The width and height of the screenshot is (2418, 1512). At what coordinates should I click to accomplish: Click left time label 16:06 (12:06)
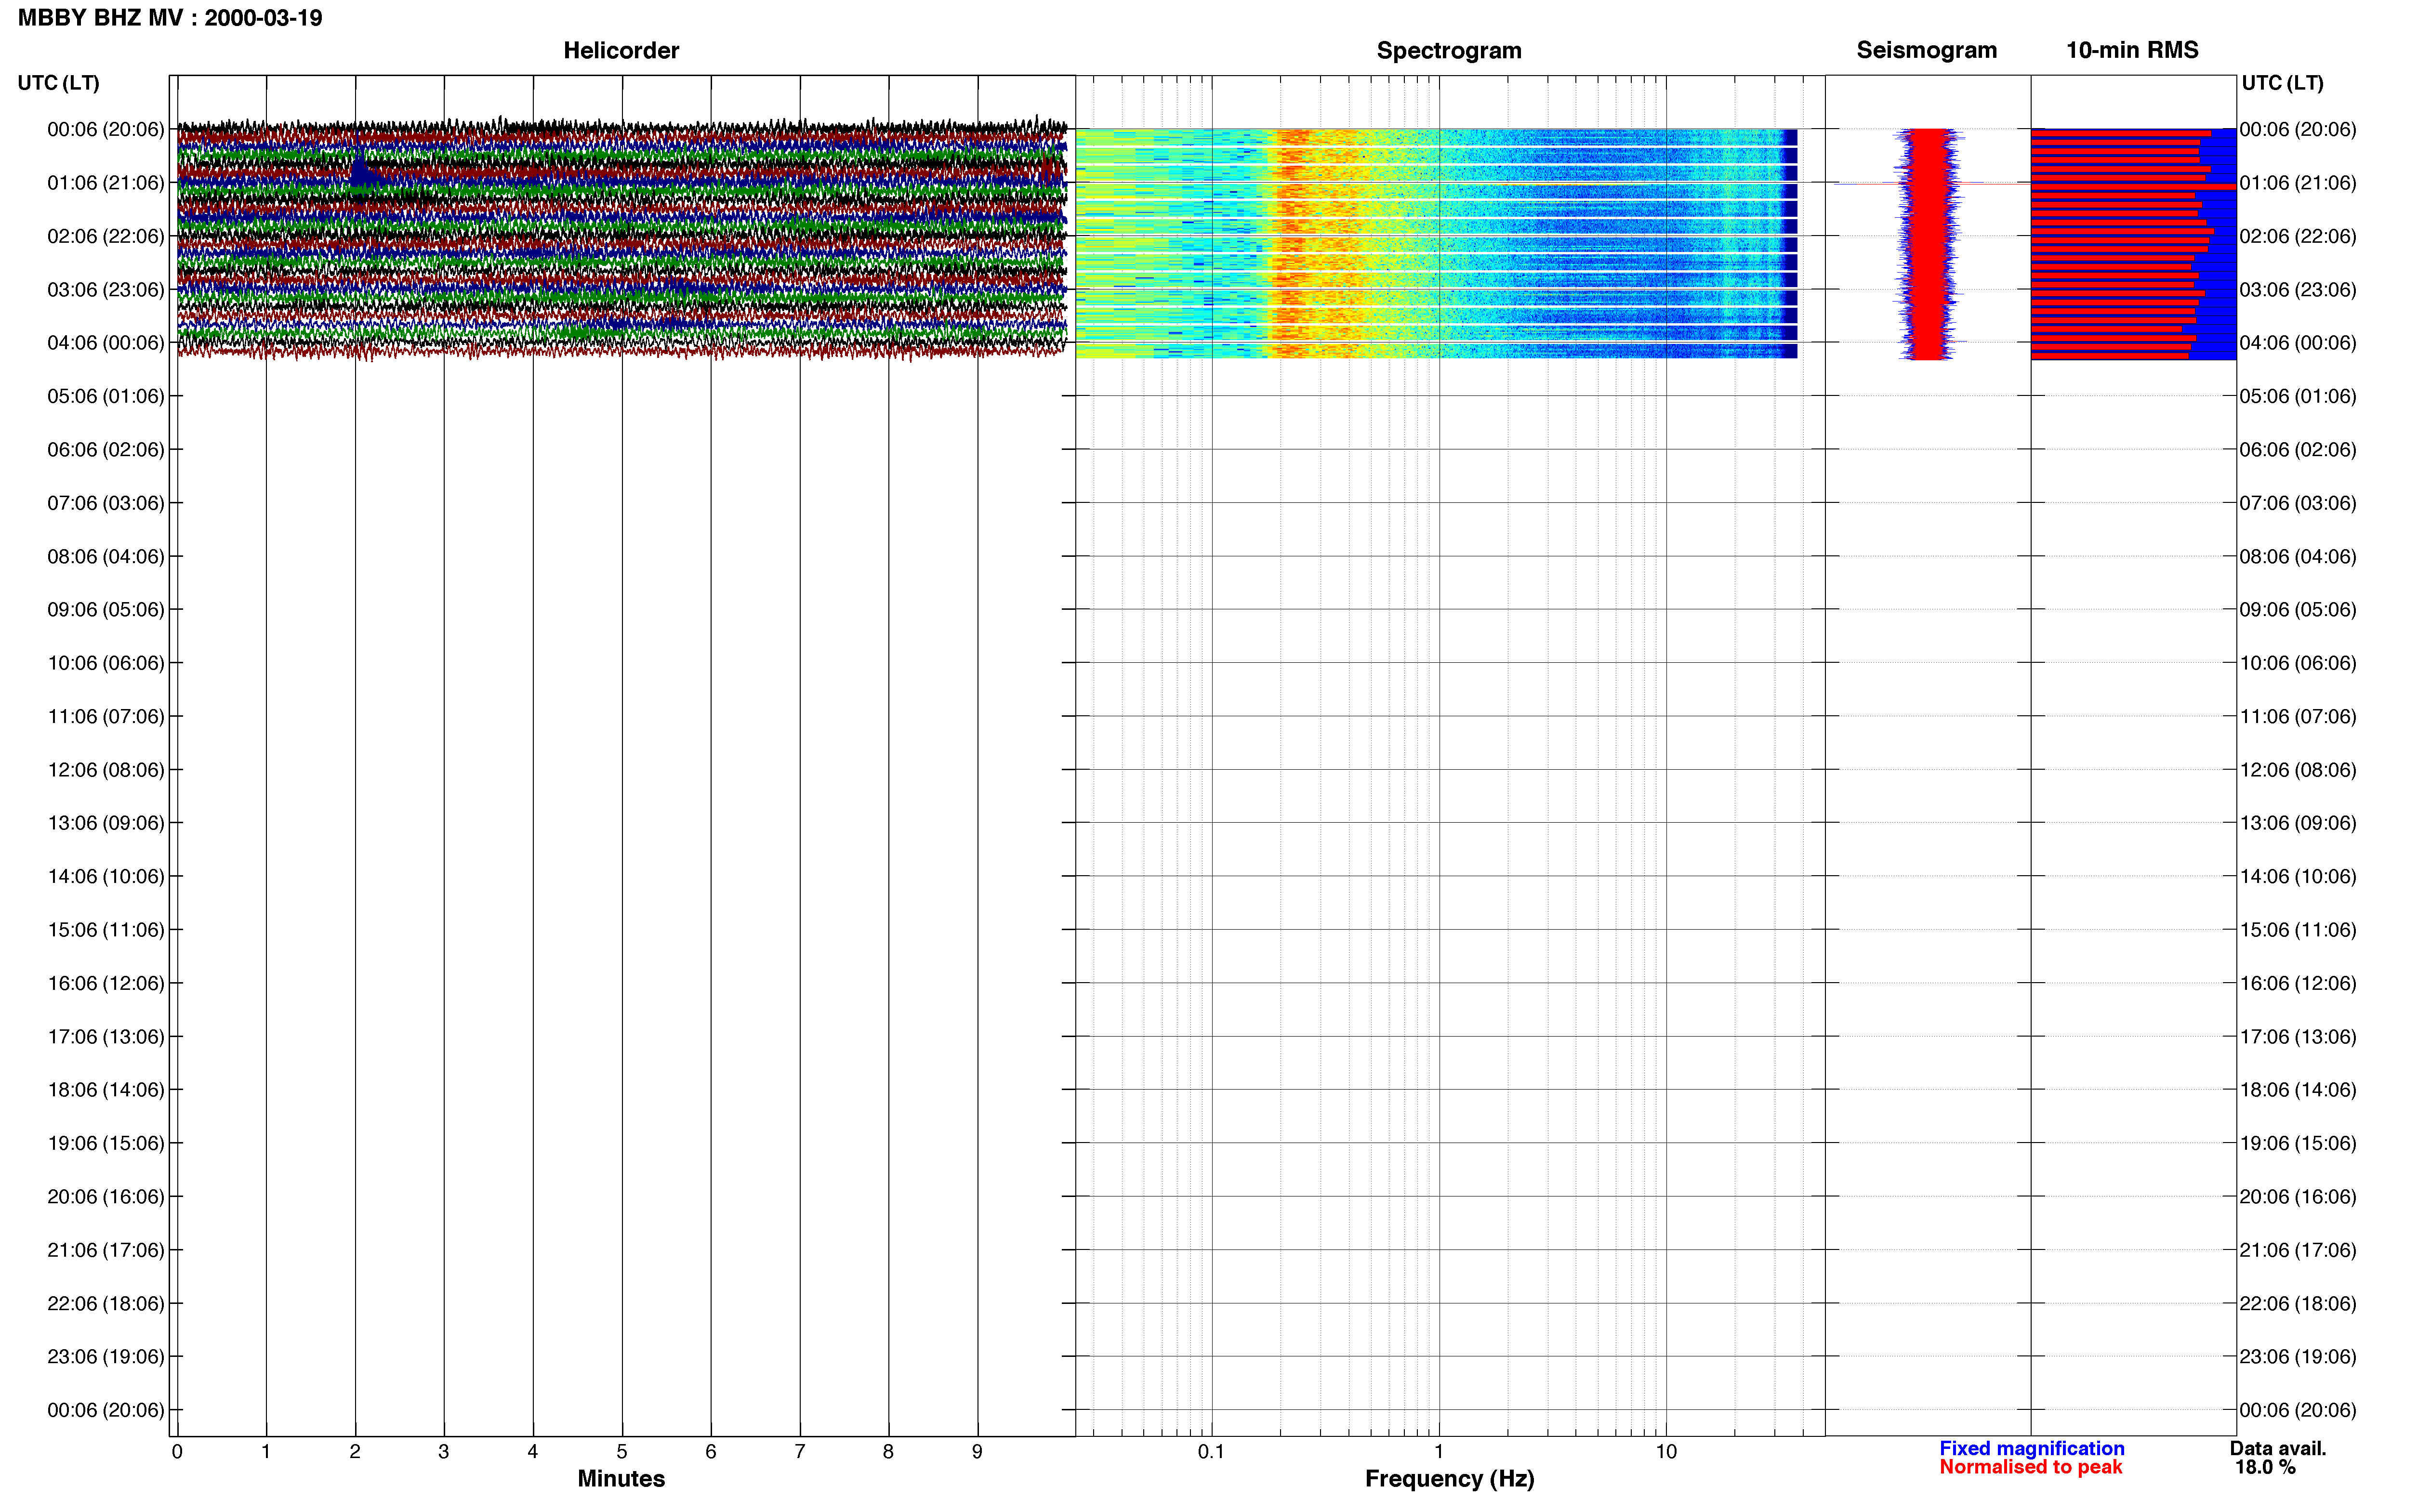point(105,983)
